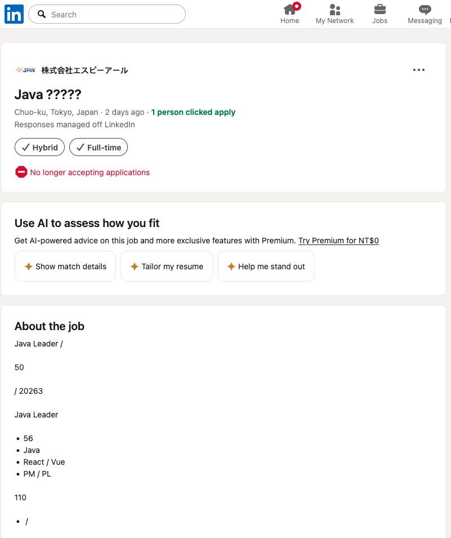Open the three-dot job options menu
This screenshot has width=451, height=538.
[418, 70]
